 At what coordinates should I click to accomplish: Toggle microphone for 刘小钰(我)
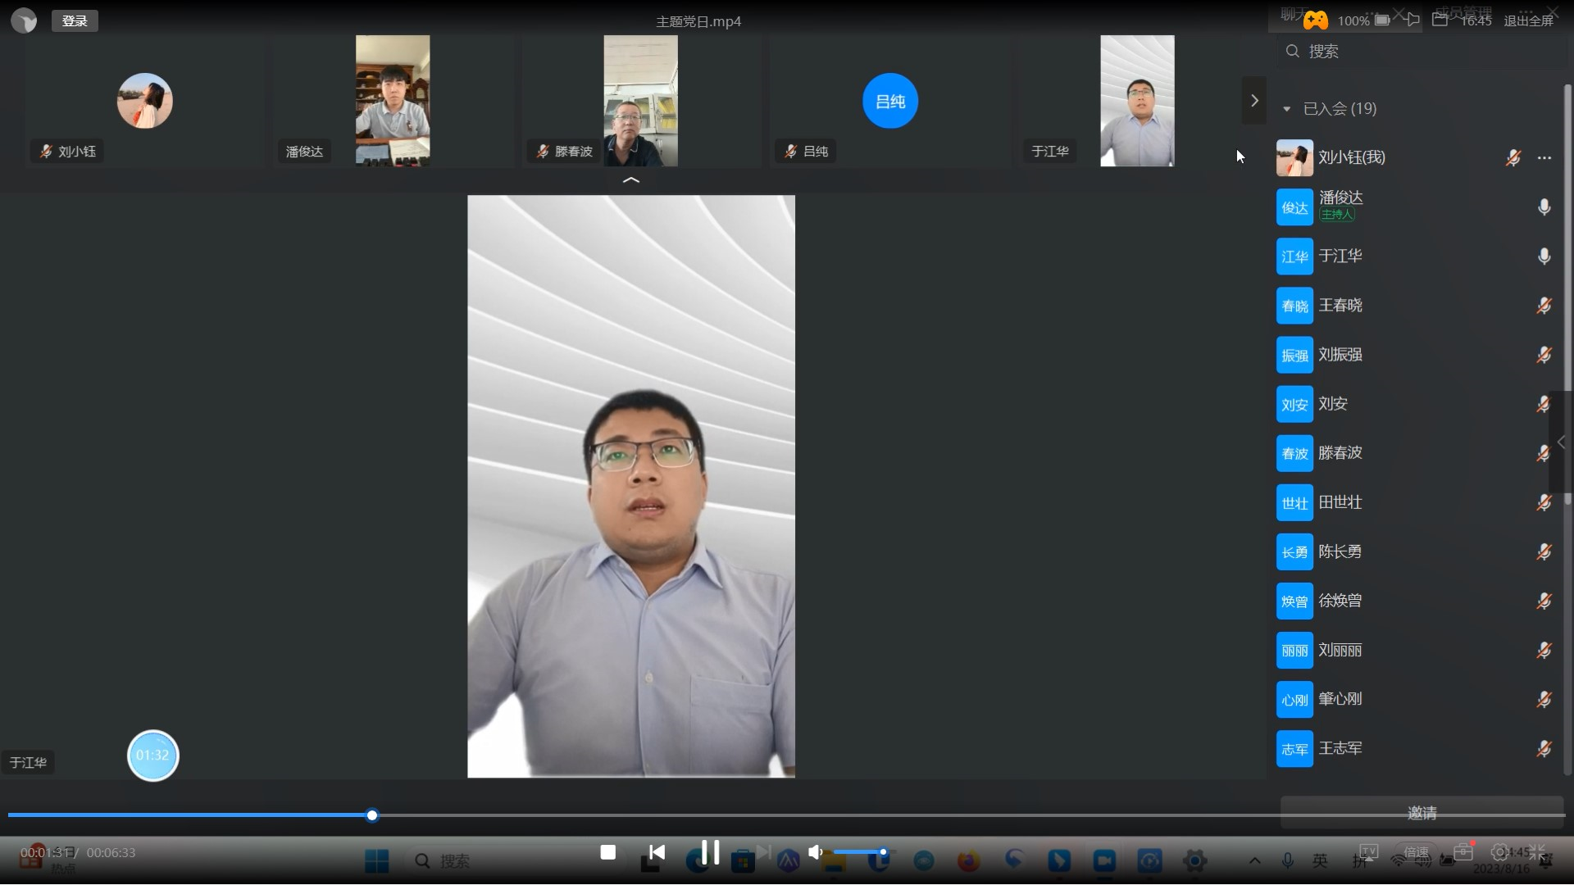click(1513, 157)
